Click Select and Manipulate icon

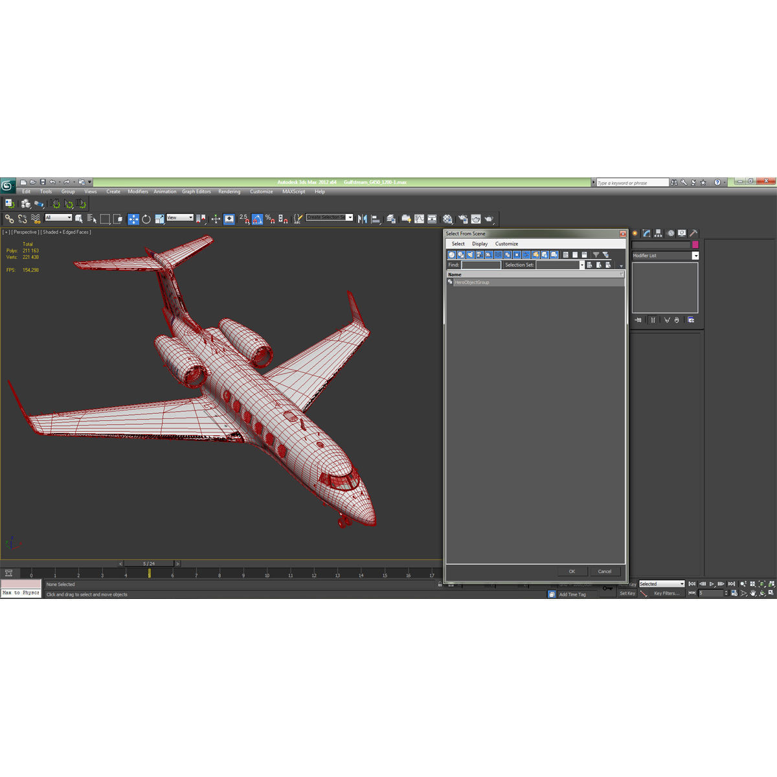[x=216, y=219]
